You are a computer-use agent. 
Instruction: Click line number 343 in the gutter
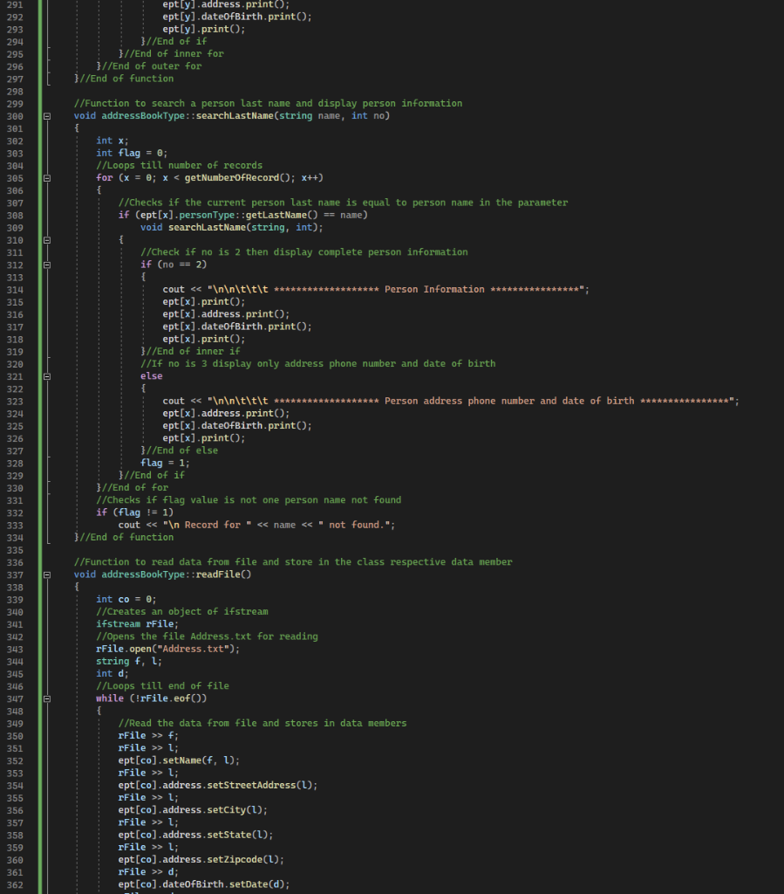(15, 650)
